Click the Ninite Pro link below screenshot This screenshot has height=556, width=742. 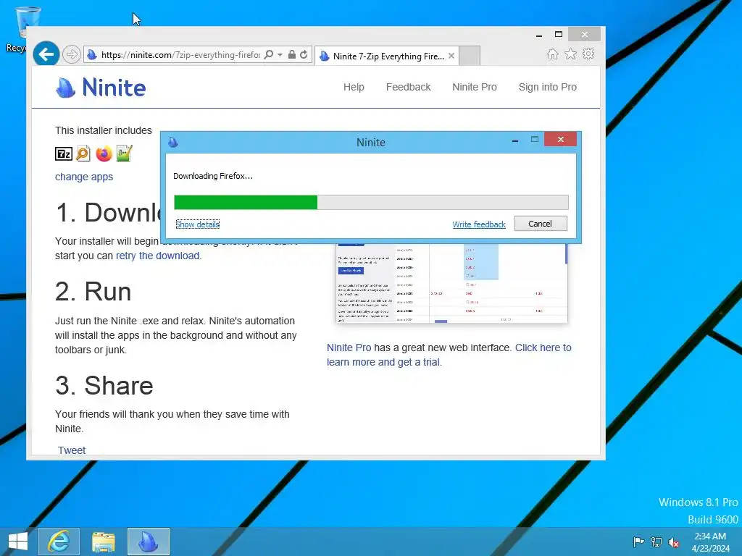pyautogui.click(x=349, y=347)
